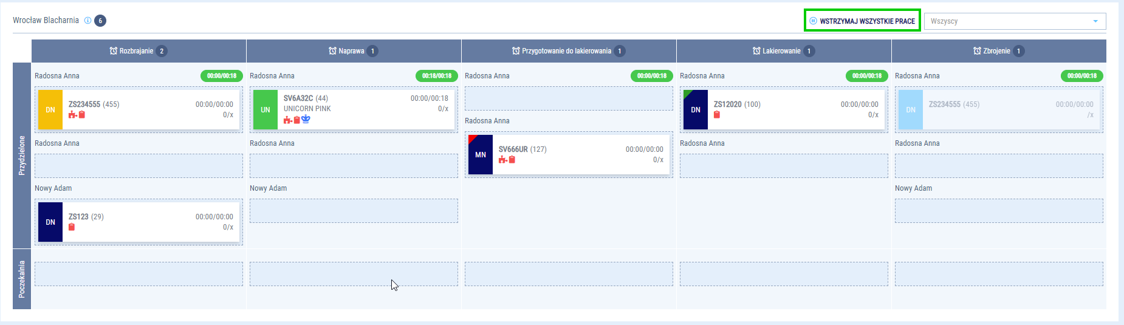Click the yellow DN color block on ZS234555
The image size is (1124, 325).
tap(50, 110)
